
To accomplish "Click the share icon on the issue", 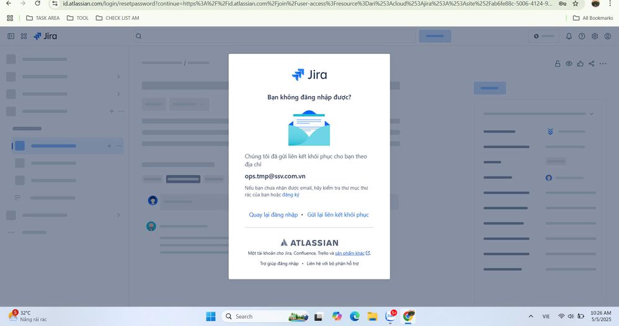I will tap(591, 64).
